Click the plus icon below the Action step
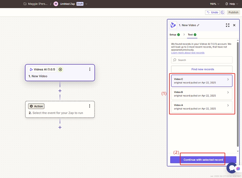This screenshot has width=242, height=178. point(60,127)
